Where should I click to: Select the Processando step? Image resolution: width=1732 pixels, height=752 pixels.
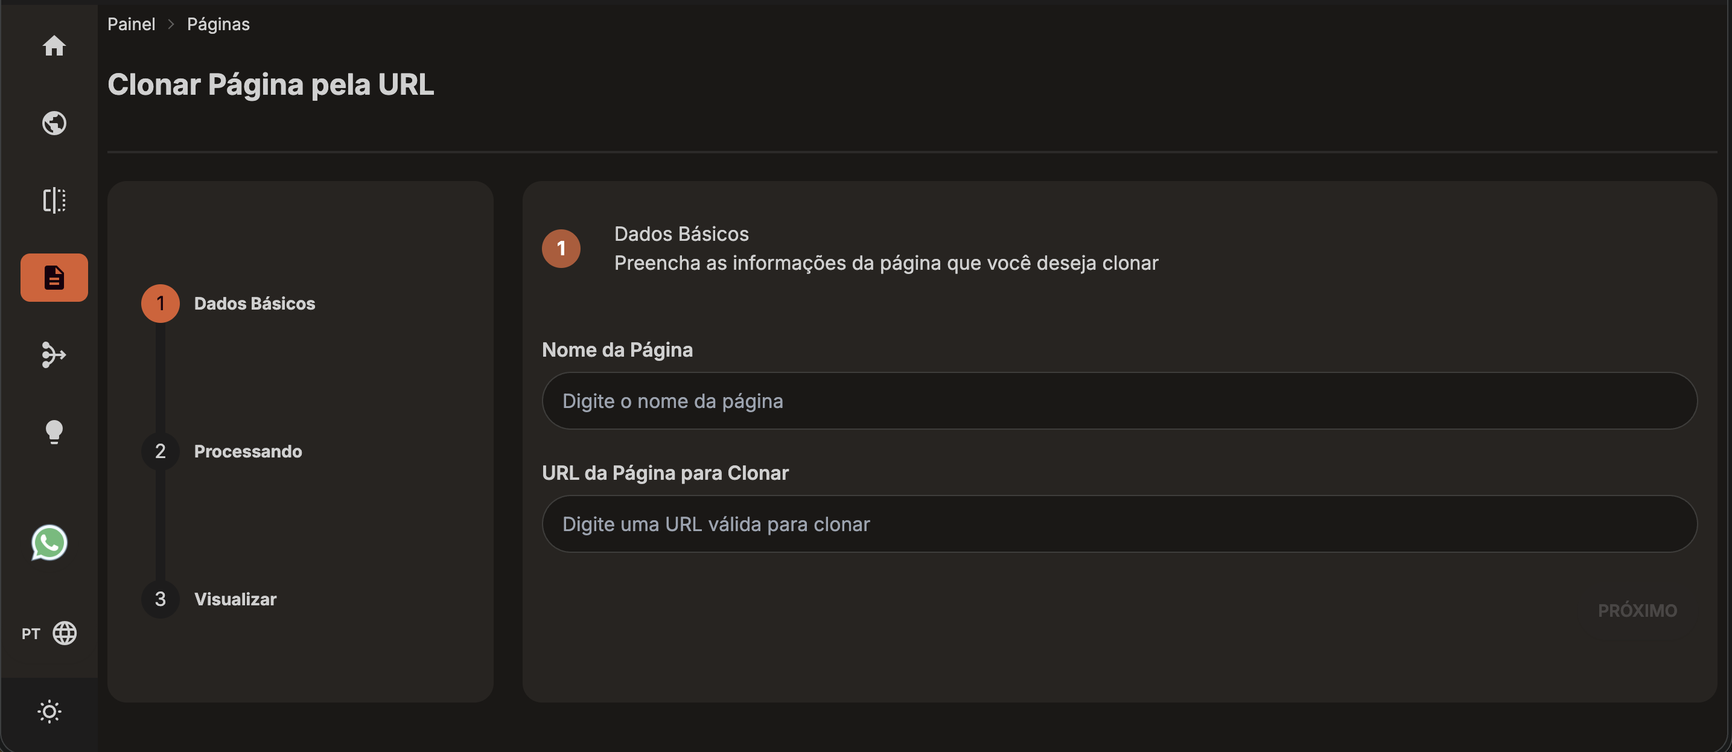(x=247, y=451)
